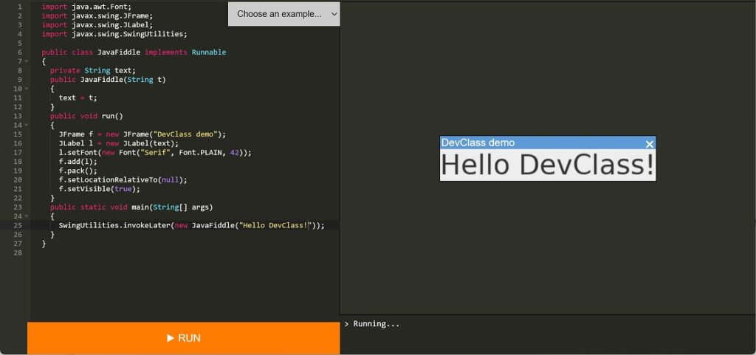Click the f.setVisible(true) line
The image size is (756, 355).
pos(100,189)
